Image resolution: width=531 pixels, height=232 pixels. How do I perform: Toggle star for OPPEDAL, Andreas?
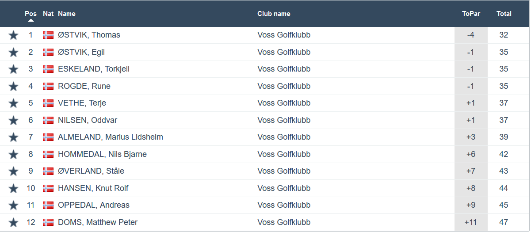click(x=13, y=205)
